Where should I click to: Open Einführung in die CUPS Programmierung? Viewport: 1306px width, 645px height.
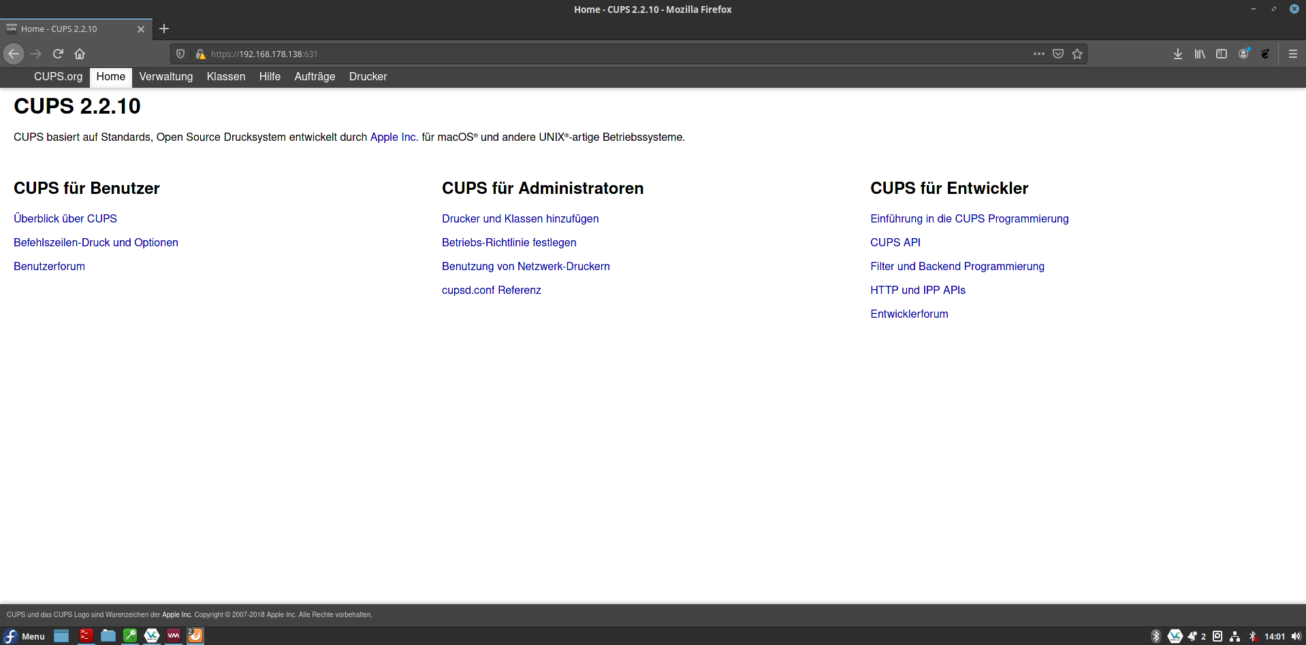tap(970, 218)
